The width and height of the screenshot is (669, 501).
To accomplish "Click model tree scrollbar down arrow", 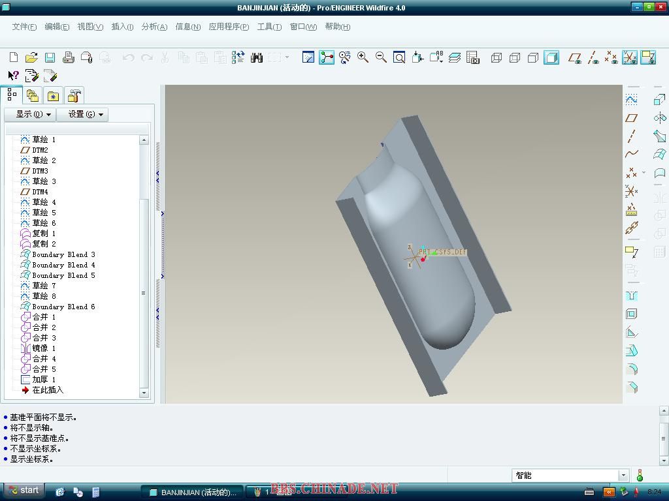I will [144, 393].
